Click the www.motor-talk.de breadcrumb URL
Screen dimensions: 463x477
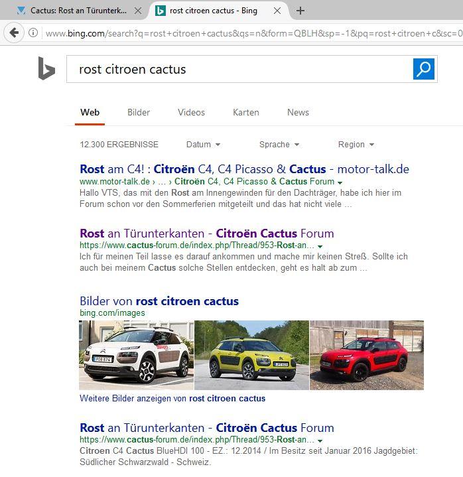coord(114,181)
